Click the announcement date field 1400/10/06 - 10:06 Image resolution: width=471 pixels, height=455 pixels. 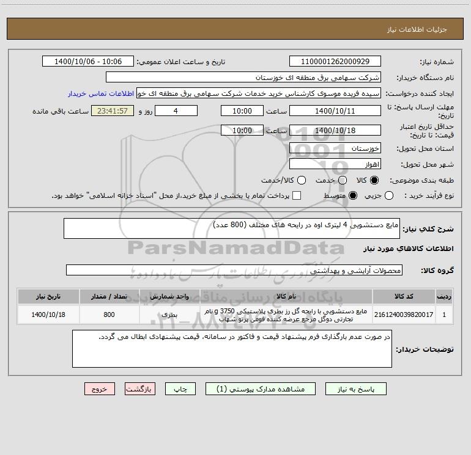88,62
